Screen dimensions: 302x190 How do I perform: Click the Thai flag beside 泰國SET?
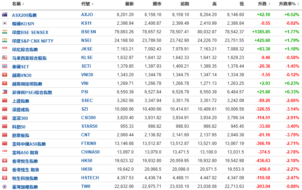tap(5, 67)
